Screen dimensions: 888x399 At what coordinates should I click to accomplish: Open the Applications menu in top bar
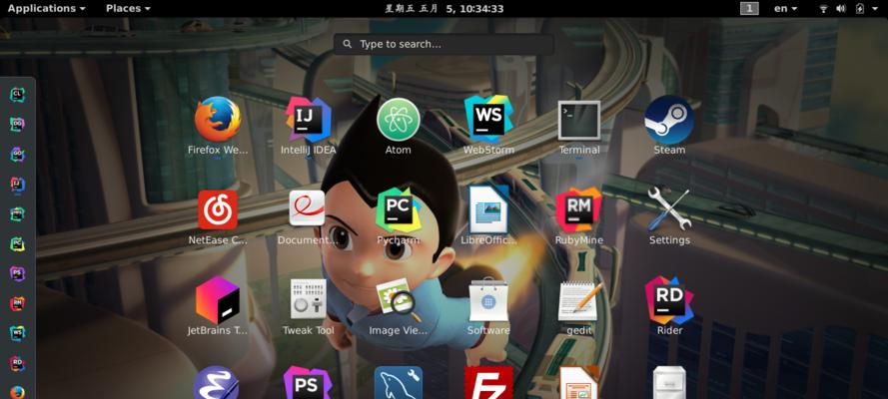(46, 8)
